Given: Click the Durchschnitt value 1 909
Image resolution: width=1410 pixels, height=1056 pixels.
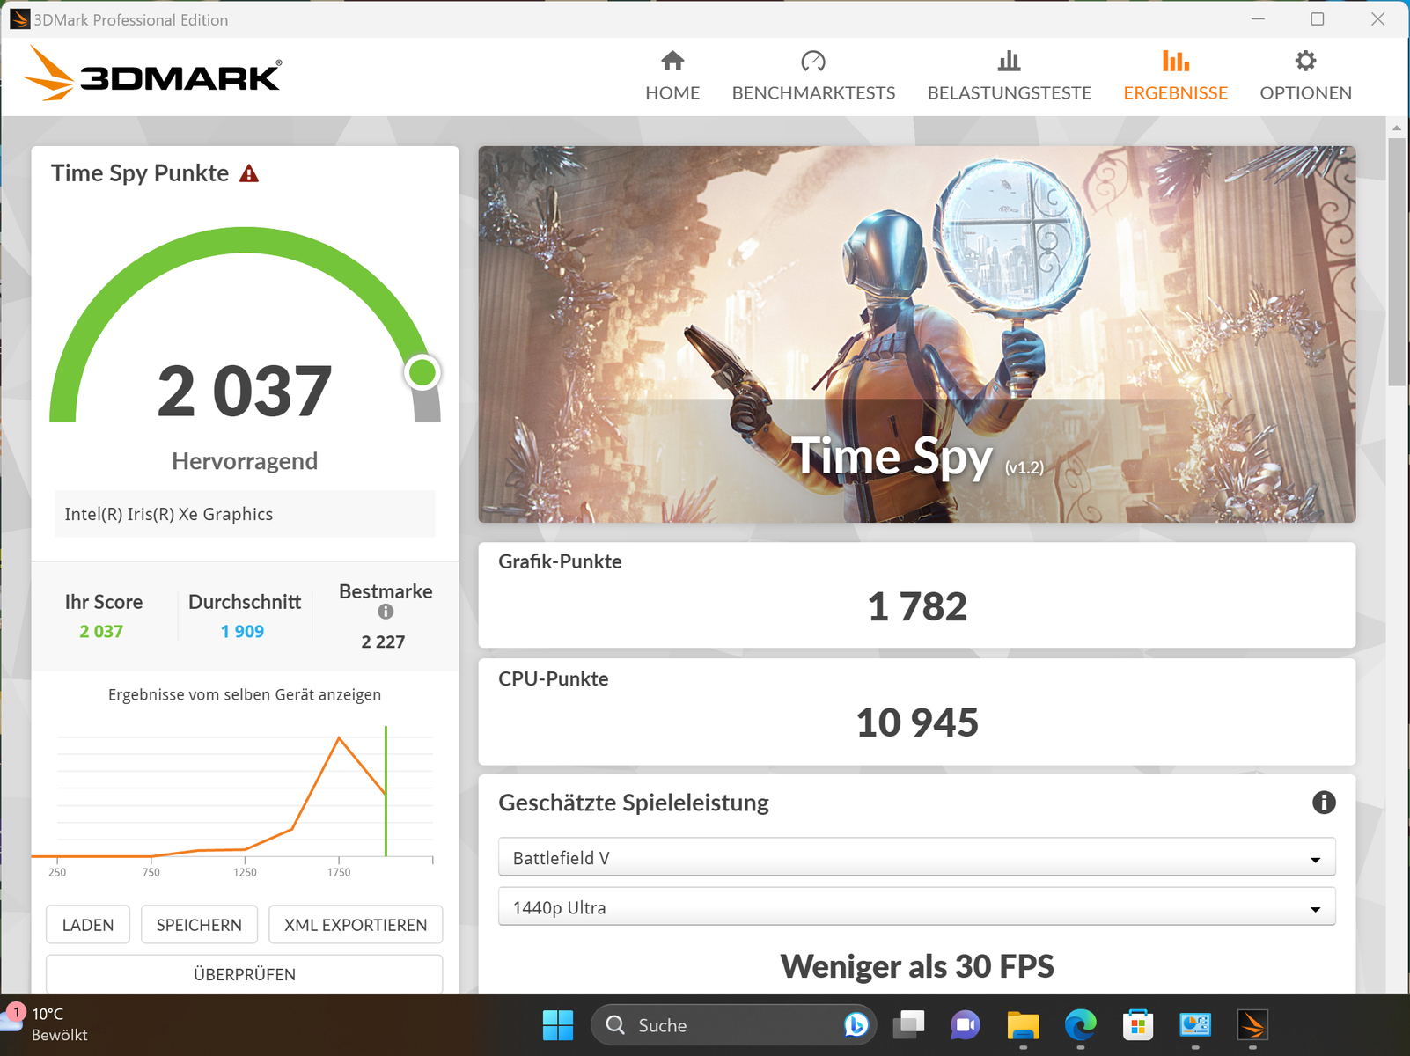Looking at the screenshot, I should pos(242,631).
